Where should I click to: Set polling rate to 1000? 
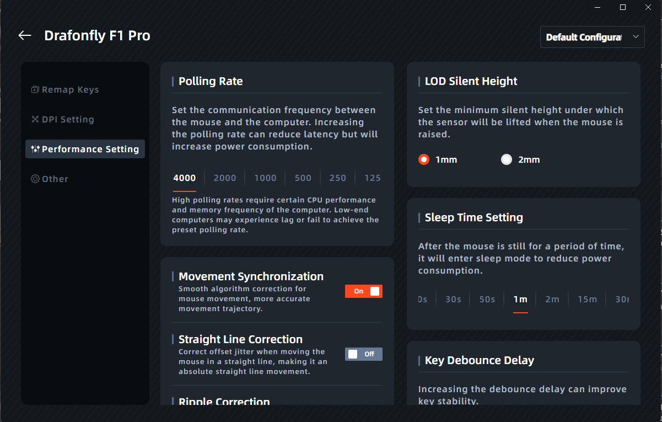[x=265, y=178]
